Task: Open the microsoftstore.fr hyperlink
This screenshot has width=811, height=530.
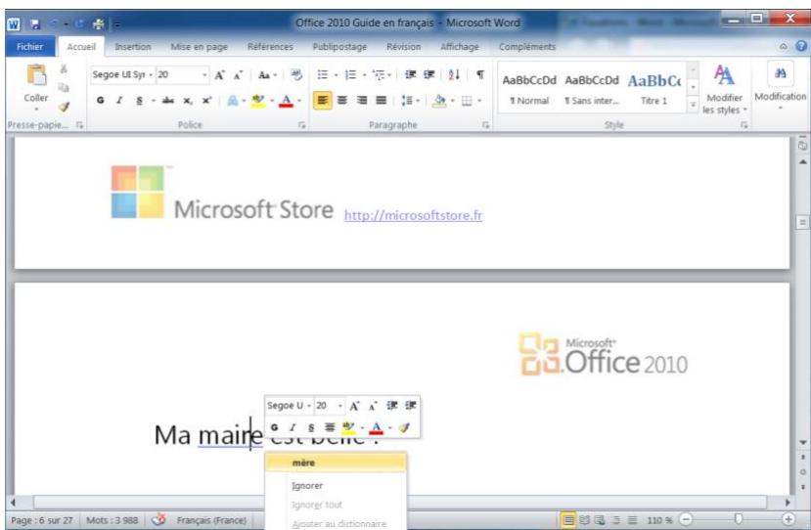Action: pos(413,215)
